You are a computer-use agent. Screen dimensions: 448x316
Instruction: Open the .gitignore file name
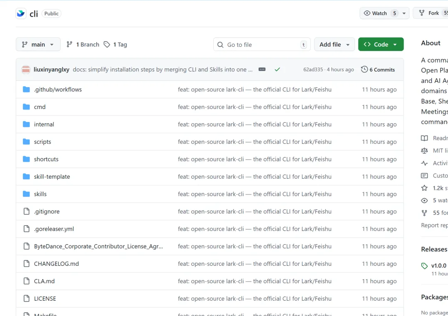(x=47, y=211)
